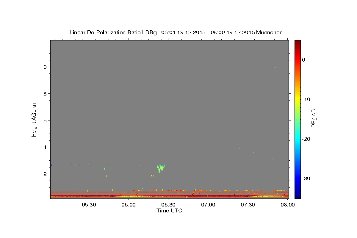This screenshot has width=357, height=238.
Task: Click the 06:30 time tick label
Action: pos(168,205)
